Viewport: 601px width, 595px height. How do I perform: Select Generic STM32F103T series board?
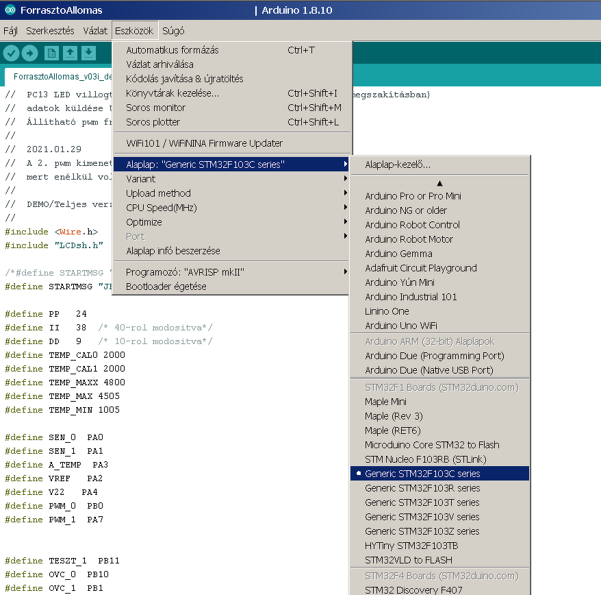point(439,502)
